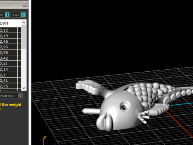Click the weight list scrollbar thumb
The height and width of the screenshot is (145, 193).
pyautogui.click(x=24, y=37)
